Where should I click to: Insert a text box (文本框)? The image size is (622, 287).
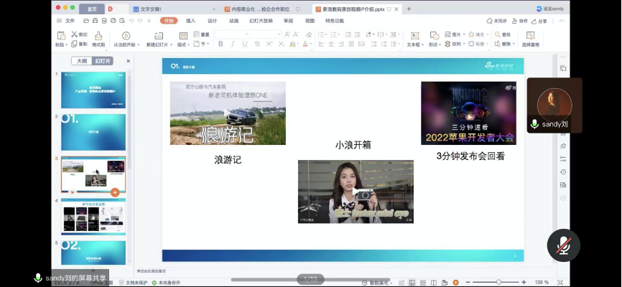414,35
